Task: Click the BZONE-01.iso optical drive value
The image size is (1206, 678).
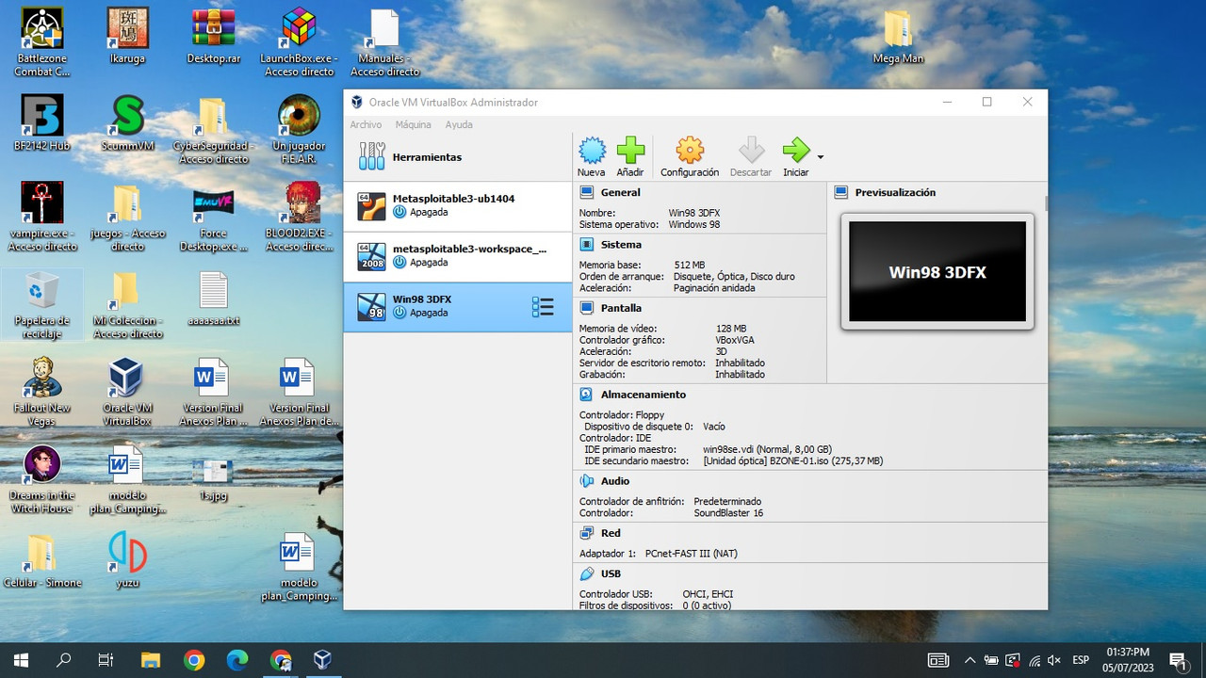Action: point(792,460)
